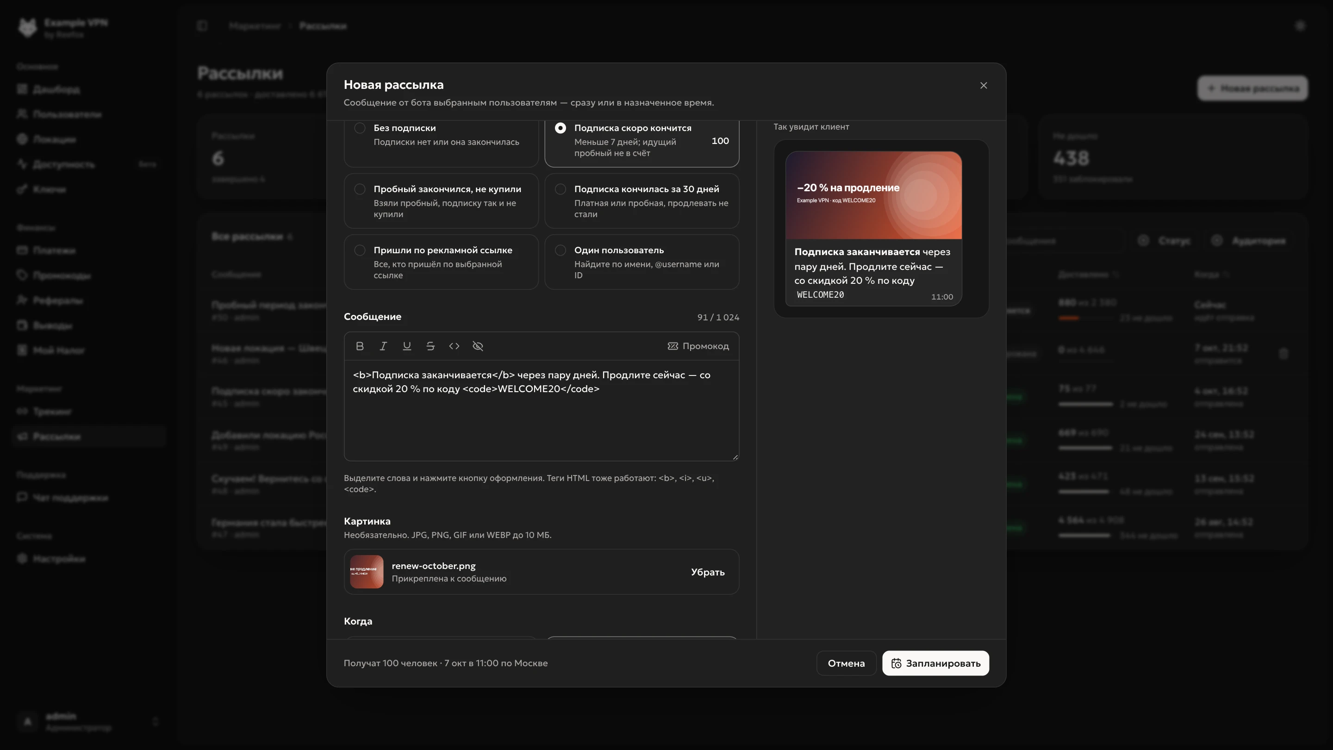Screen dimensions: 1333x750
Task: Open the renew-october.png thumbnail
Action: pos(367,572)
